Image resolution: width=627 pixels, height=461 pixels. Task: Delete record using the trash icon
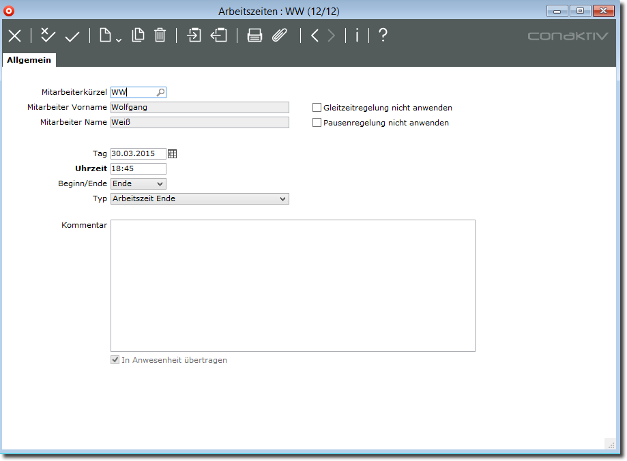160,35
